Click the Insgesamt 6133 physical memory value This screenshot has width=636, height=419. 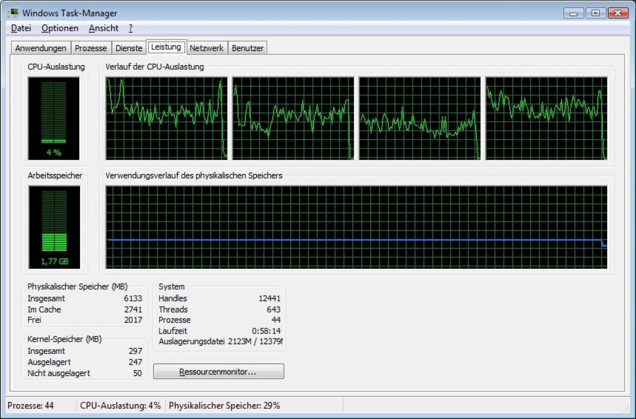coord(133,298)
